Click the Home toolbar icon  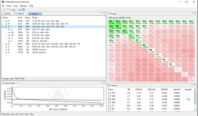[4, 10]
